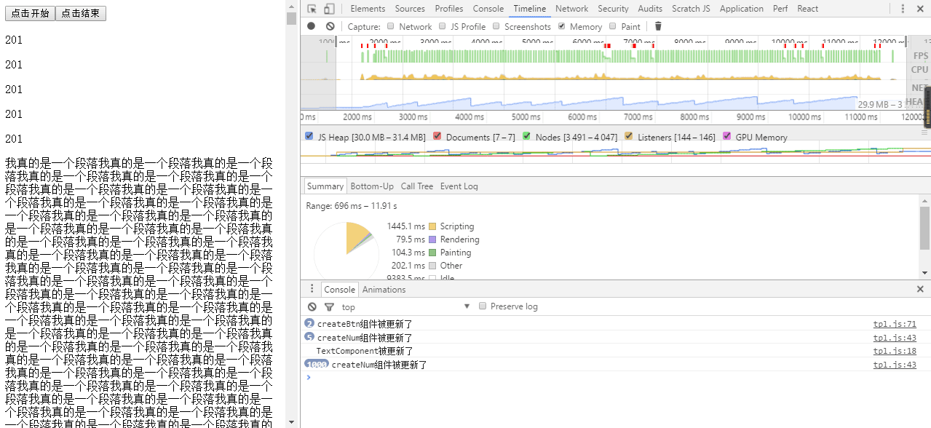The width and height of the screenshot is (931, 428).
Task: Uncheck the JS Heap overlay
Action: 309,136
